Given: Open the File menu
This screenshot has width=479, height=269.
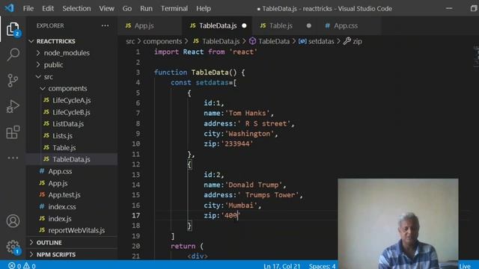Looking at the screenshot, I should tap(28, 8).
